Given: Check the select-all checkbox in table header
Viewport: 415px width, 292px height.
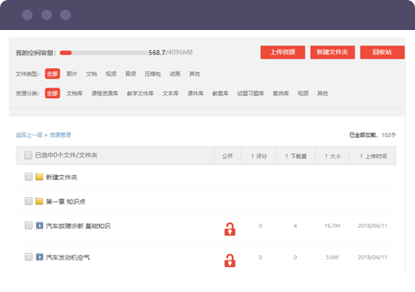Looking at the screenshot, I should tap(28, 155).
